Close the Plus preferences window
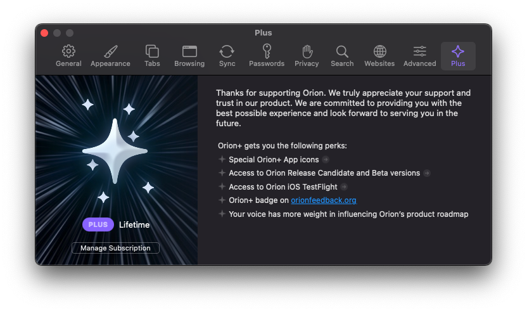This screenshot has width=527, height=312. [x=44, y=33]
